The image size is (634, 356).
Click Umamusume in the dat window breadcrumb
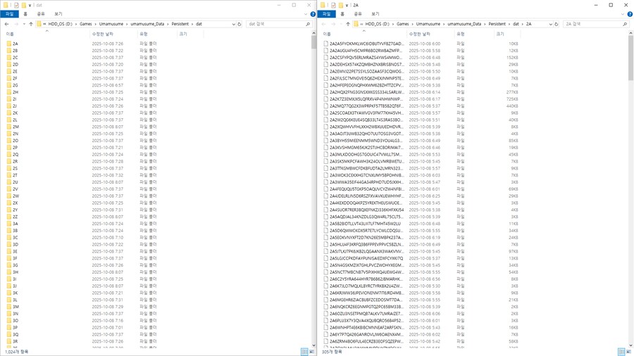(x=111, y=24)
